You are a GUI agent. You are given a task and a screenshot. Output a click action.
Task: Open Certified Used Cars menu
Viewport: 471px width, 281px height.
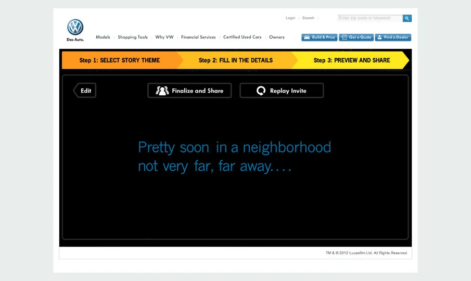242,37
